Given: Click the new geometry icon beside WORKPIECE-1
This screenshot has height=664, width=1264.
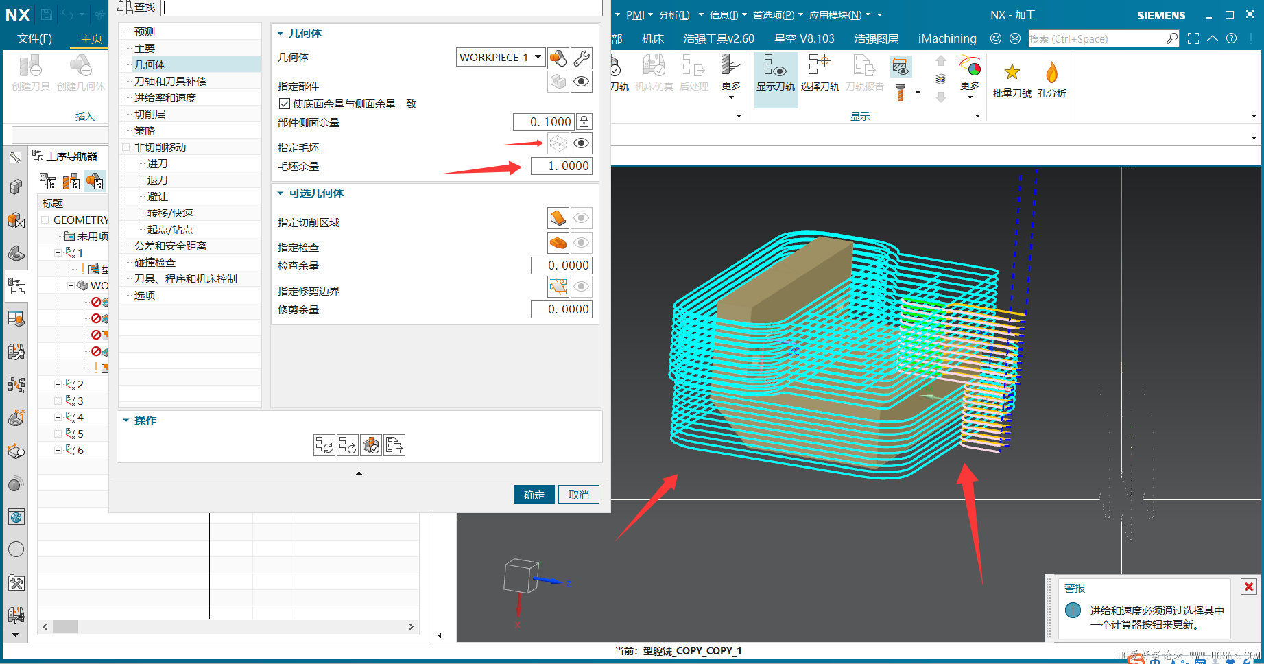Looking at the screenshot, I should 558,58.
